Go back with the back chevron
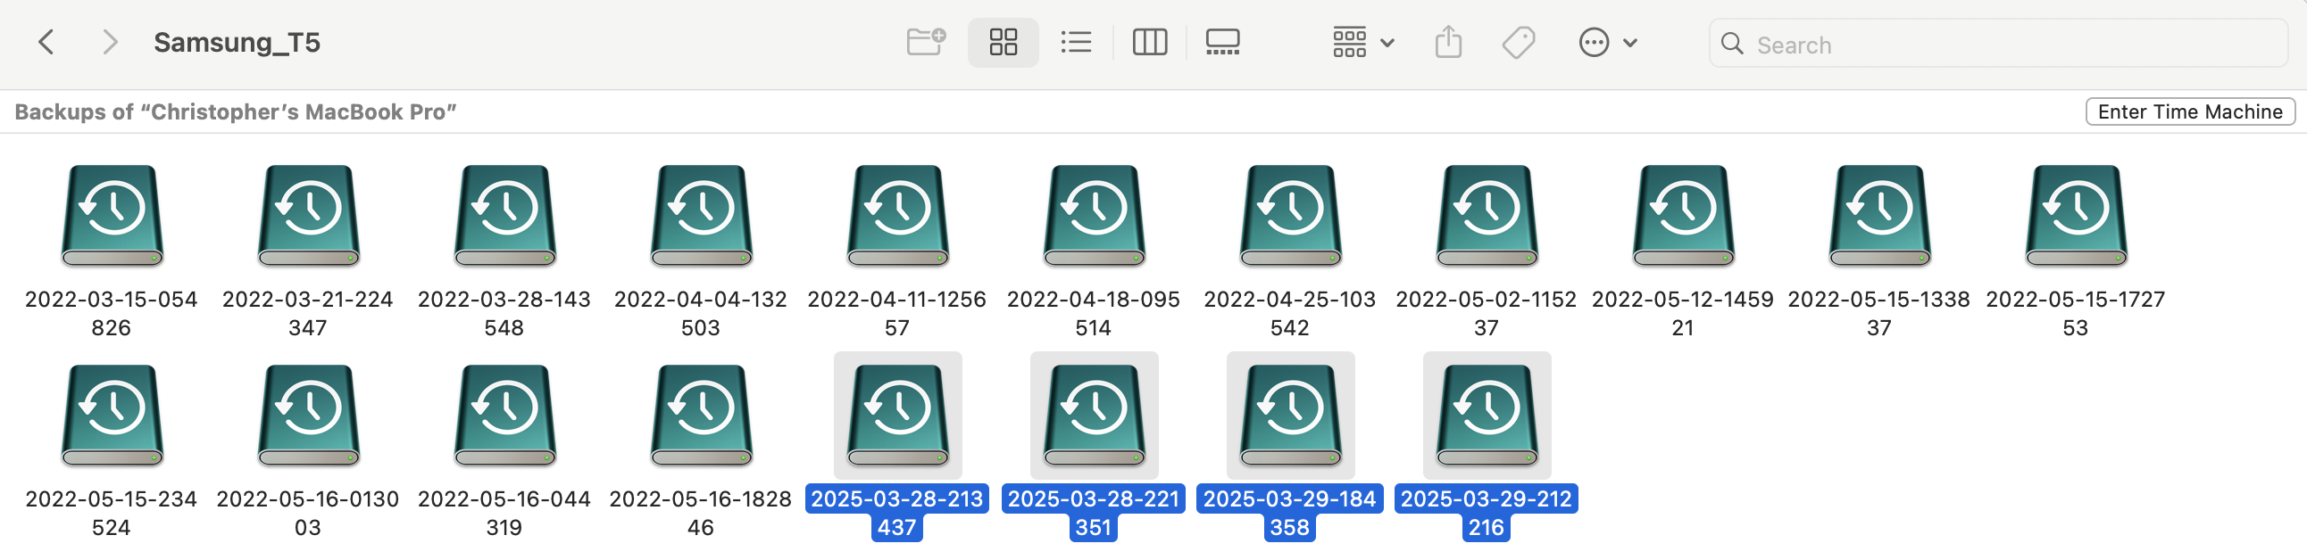 46,42
